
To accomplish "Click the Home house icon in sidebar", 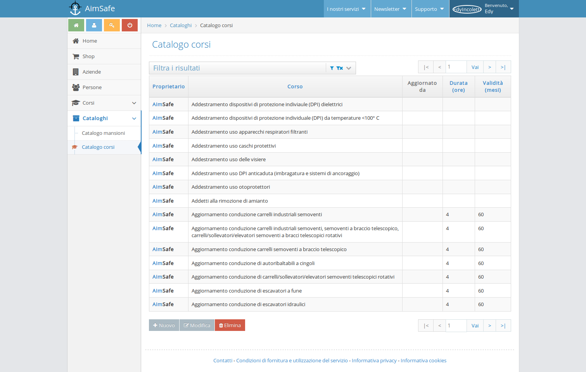I will pyautogui.click(x=76, y=41).
